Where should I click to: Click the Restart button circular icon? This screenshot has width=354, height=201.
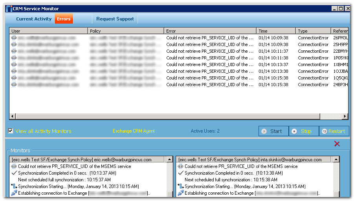(x=324, y=131)
